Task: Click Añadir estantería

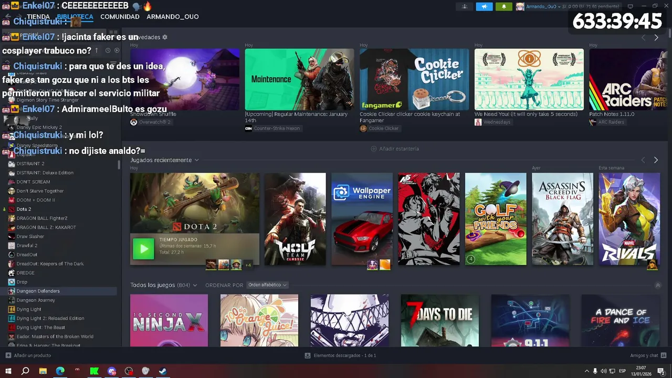Action: pos(399,149)
